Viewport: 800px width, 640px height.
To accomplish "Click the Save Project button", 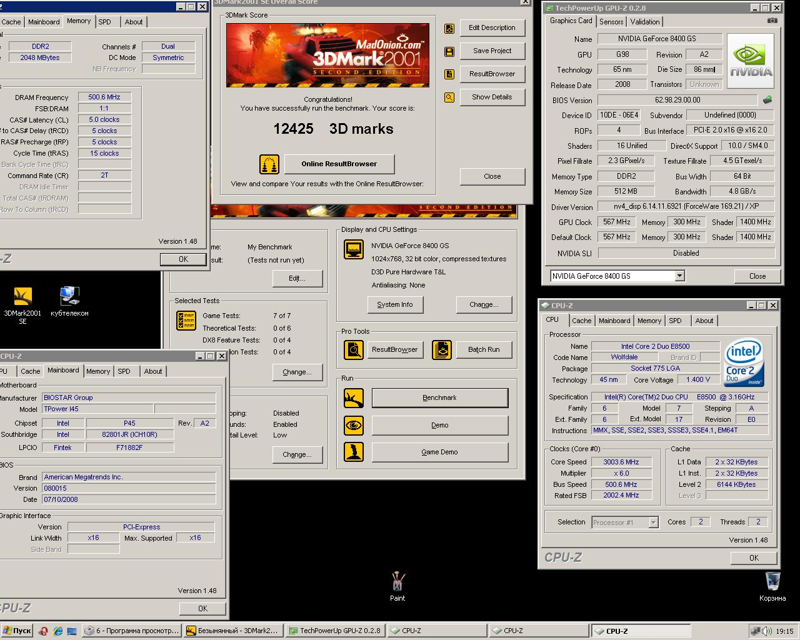I will click(x=492, y=51).
